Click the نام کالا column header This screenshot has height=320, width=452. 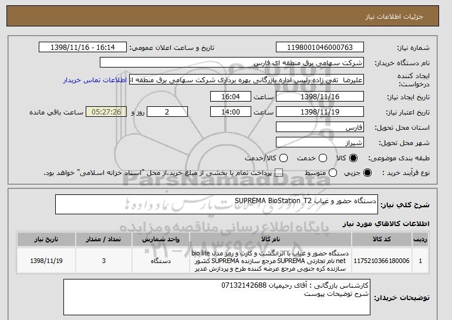[x=271, y=240]
